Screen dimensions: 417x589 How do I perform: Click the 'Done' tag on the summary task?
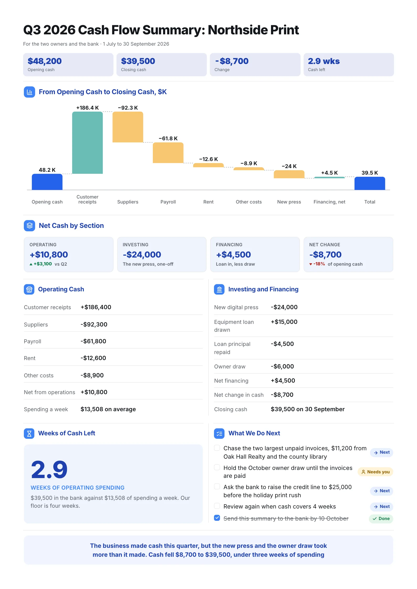click(x=381, y=519)
